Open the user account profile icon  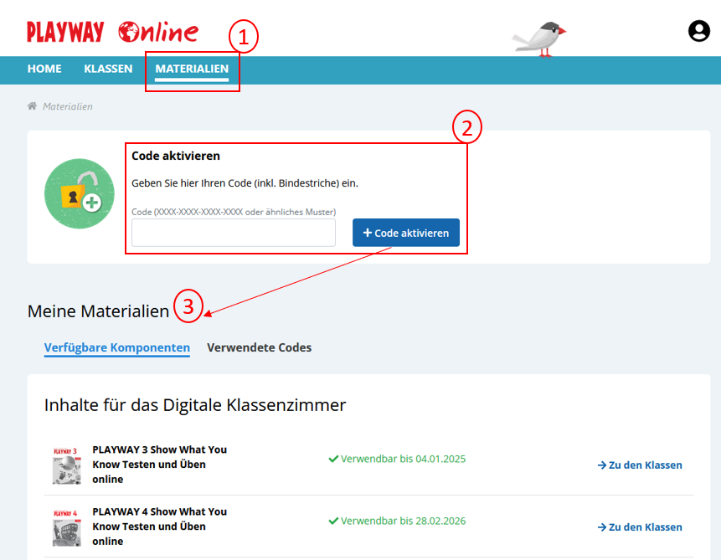click(699, 31)
